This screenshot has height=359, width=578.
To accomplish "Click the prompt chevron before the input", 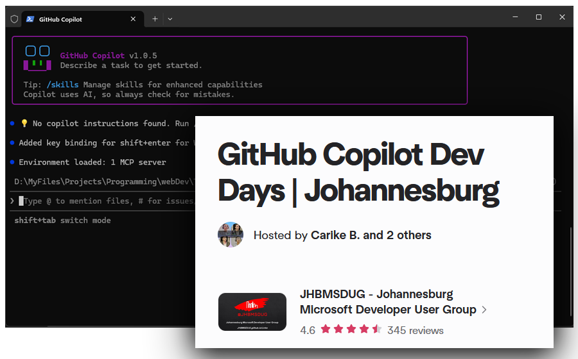I will click(x=12, y=201).
